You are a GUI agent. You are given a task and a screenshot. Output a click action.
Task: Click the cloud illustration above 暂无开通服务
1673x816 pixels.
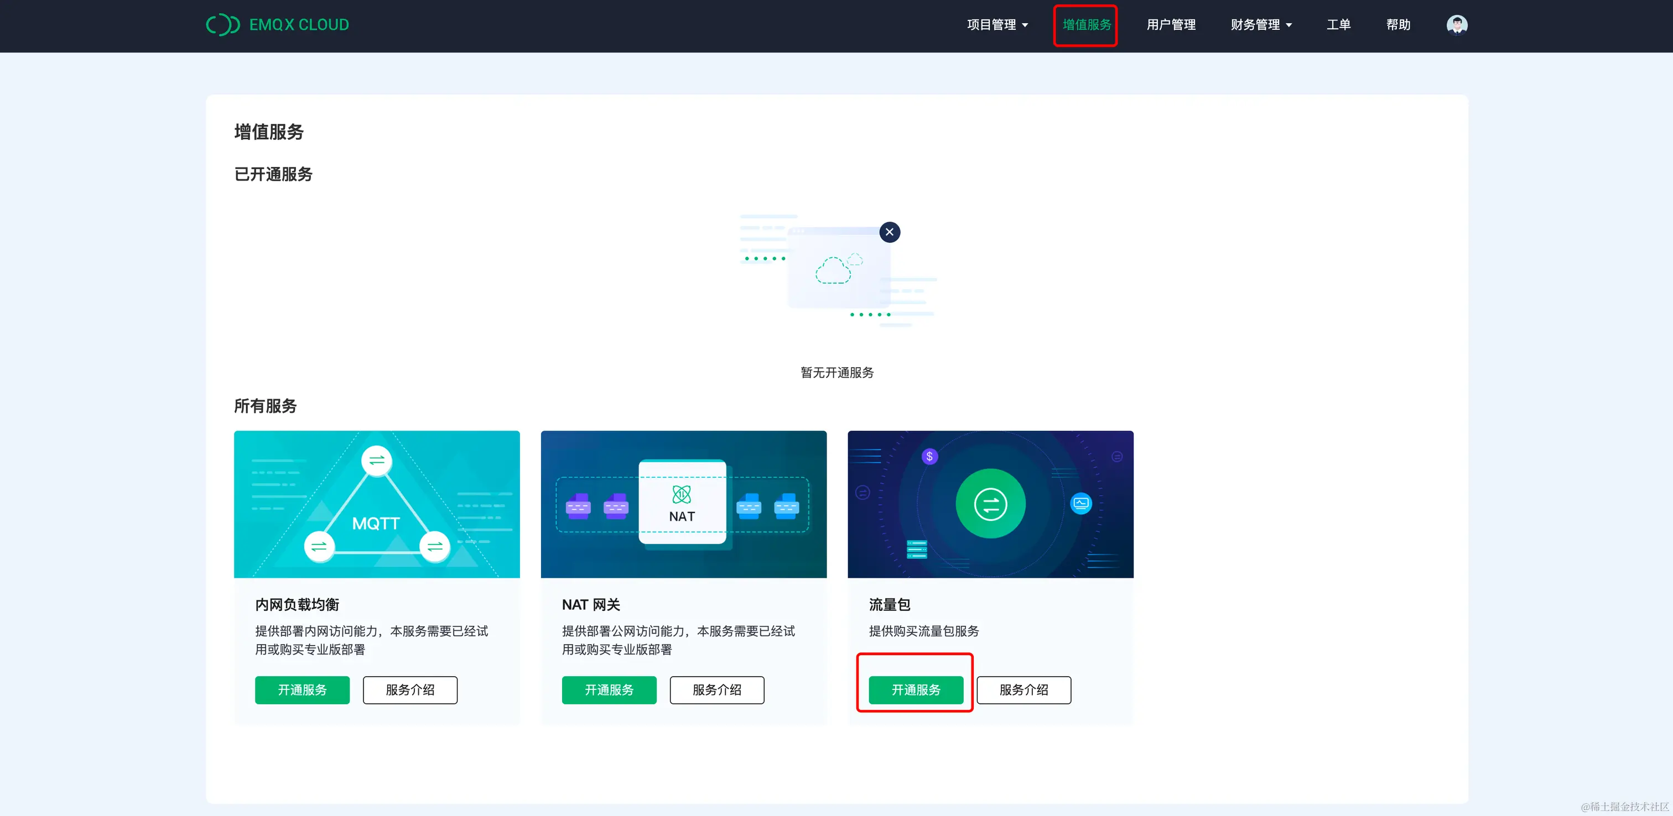point(836,271)
